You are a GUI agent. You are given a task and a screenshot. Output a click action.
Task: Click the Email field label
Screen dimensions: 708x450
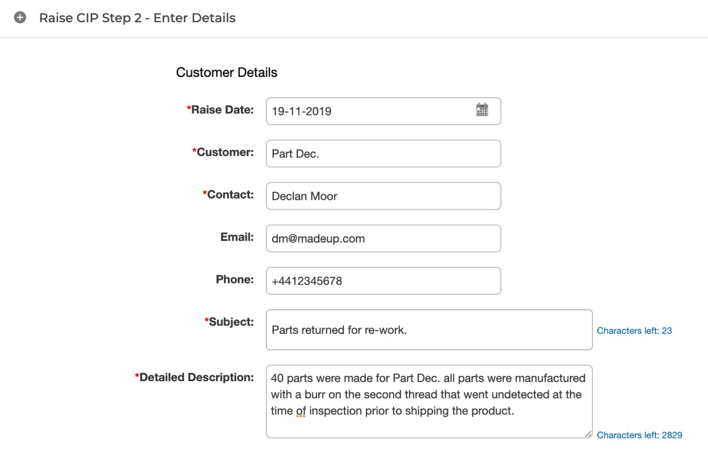(x=237, y=237)
